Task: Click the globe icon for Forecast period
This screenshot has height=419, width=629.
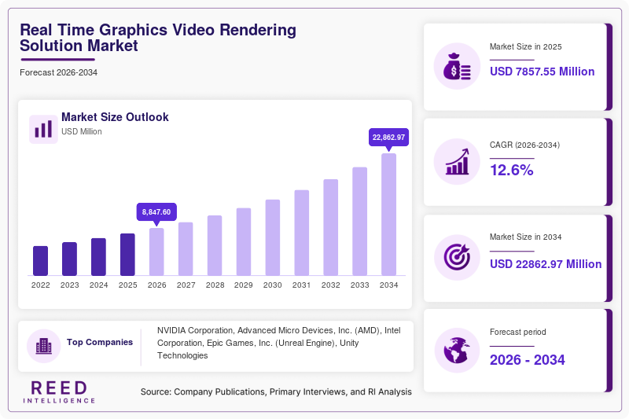Action: pos(457,351)
